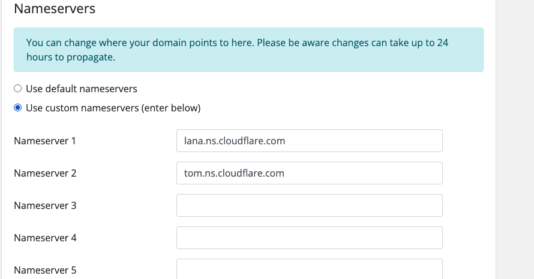Focus the Nameserver 1 input field
Viewport: 534px width, 279px height.
tap(309, 141)
